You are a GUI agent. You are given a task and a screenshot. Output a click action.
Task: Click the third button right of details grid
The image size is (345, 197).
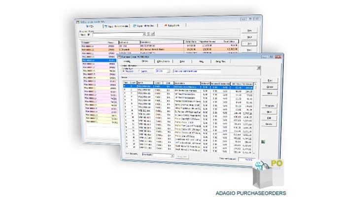point(270,93)
